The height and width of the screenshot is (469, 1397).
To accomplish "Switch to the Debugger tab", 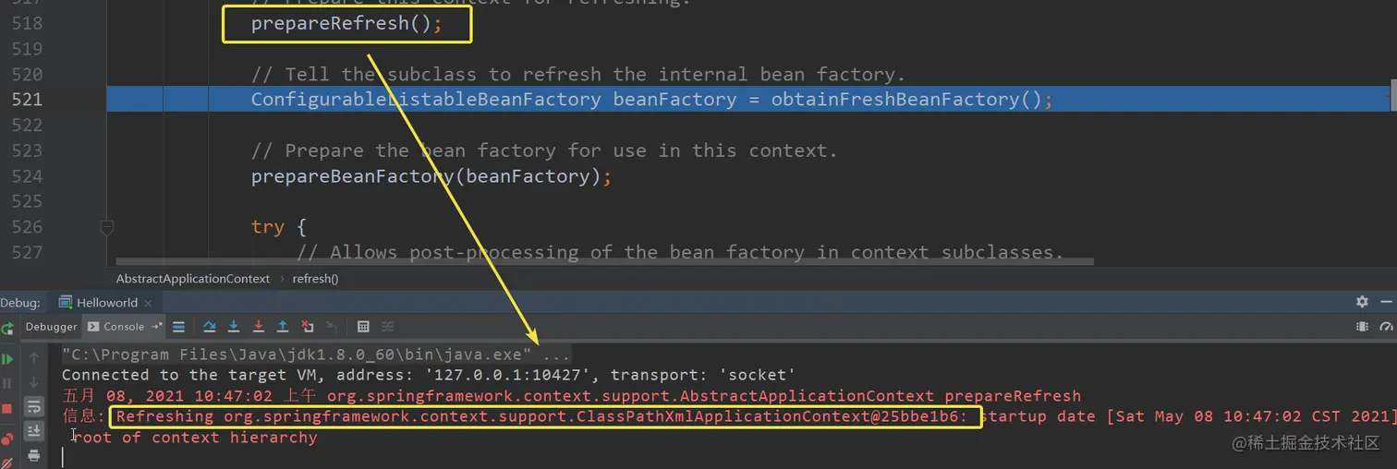I will 52,326.
